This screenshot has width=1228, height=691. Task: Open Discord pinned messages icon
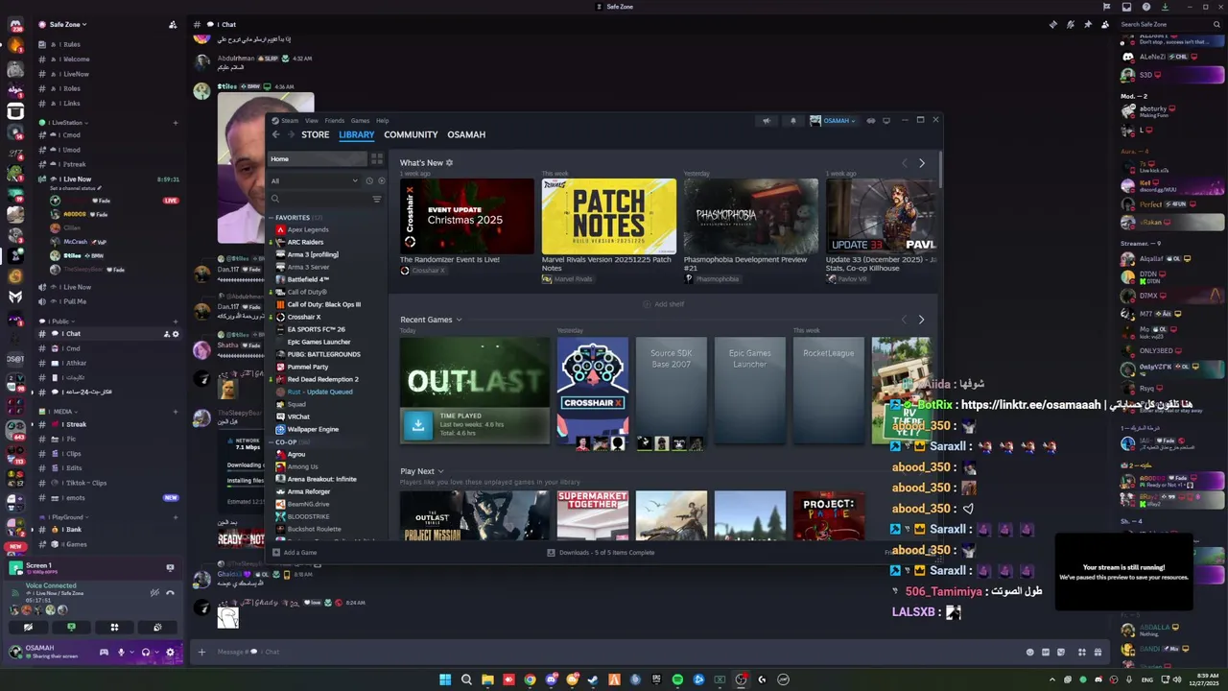[x=1088, y=24]
